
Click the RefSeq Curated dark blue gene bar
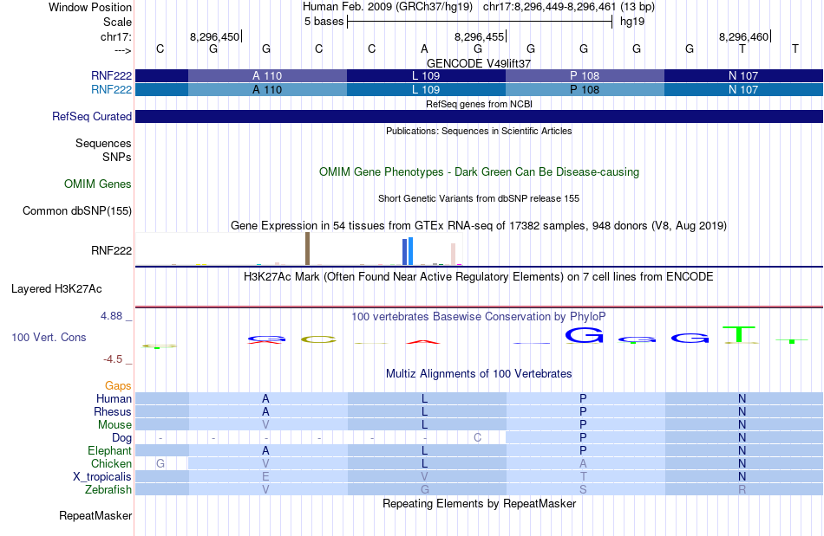tap(479, 116)
